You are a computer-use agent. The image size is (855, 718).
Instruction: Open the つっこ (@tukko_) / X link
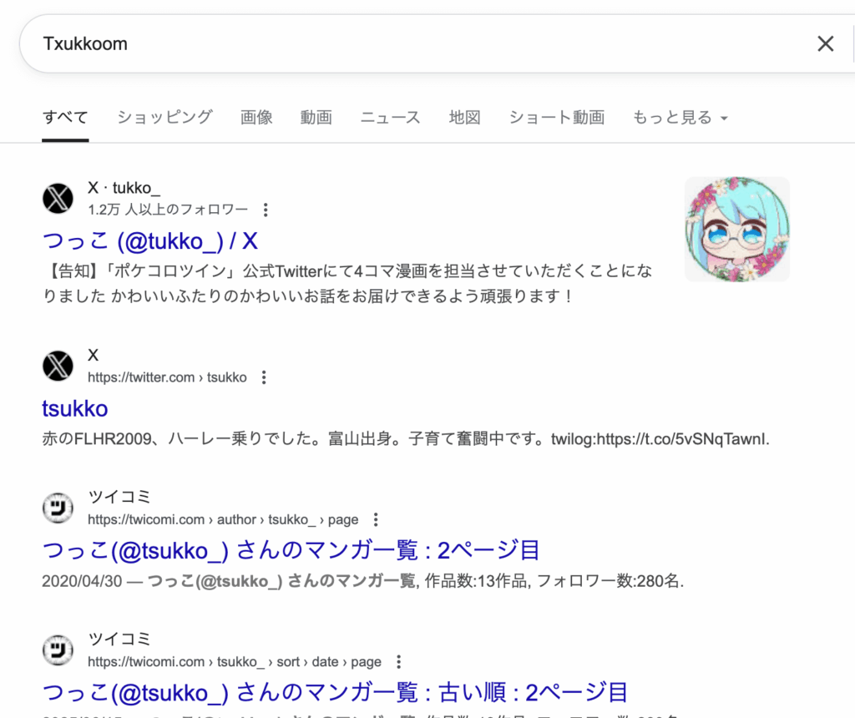pyautogui.click(x=150, y=241)
